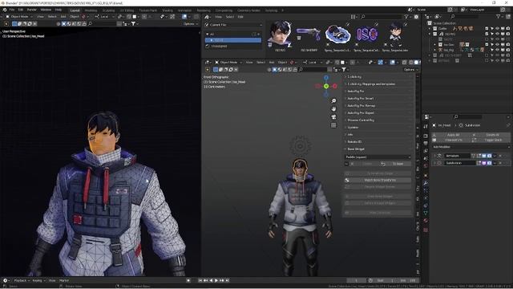The image size is (513, 289).
Task: Open Object Mode dropdown in right viewport
Action: (228, 63)
